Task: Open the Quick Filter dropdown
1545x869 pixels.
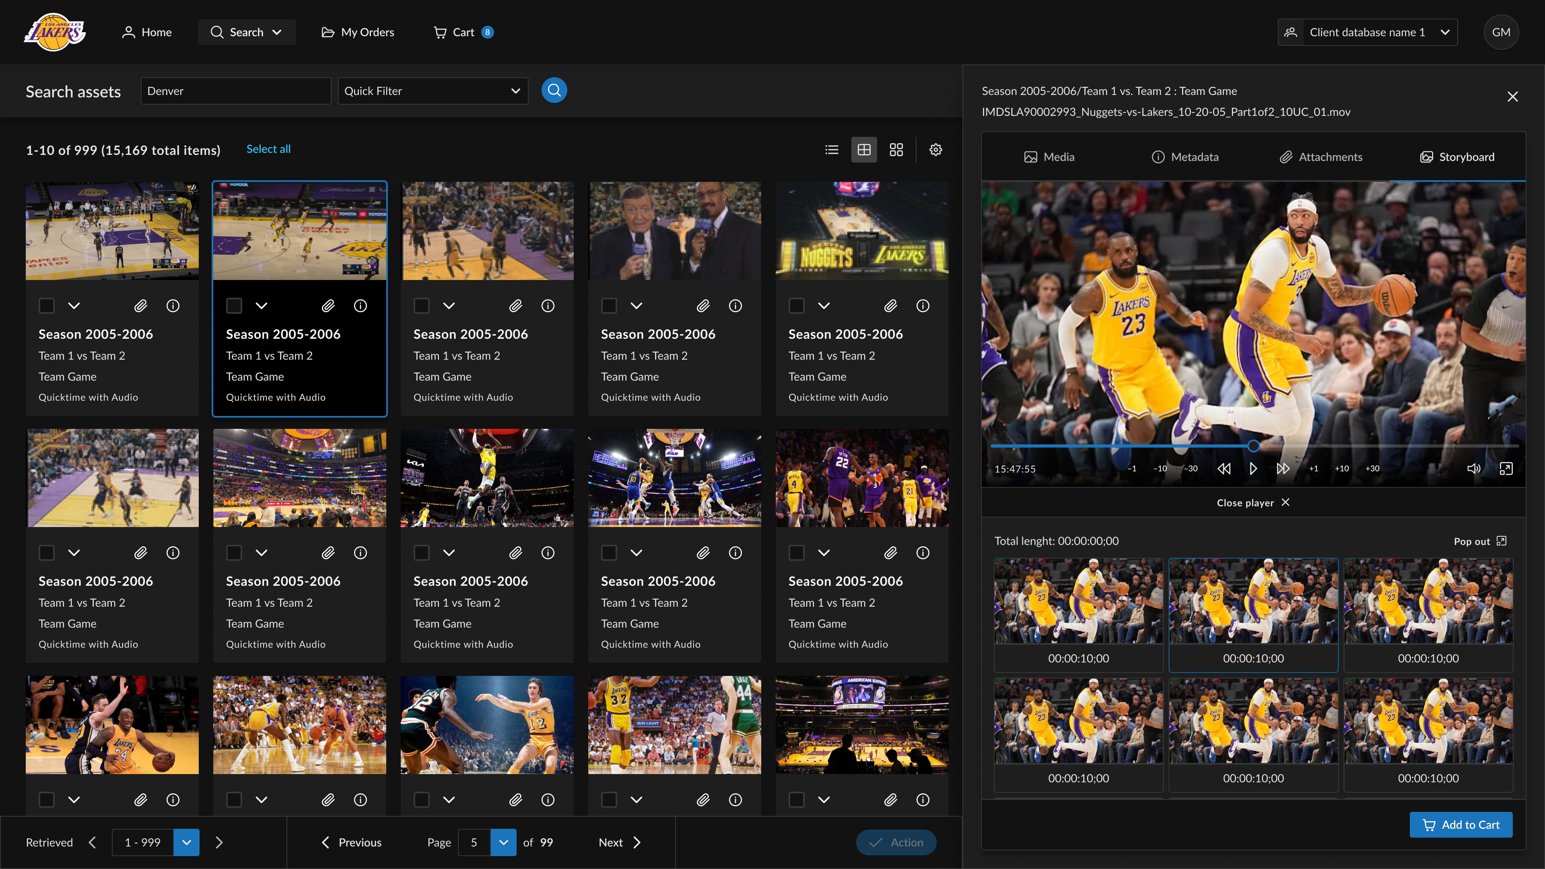Action: [x=433, y=91]
